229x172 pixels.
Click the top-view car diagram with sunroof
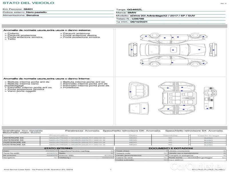point(172,49)
